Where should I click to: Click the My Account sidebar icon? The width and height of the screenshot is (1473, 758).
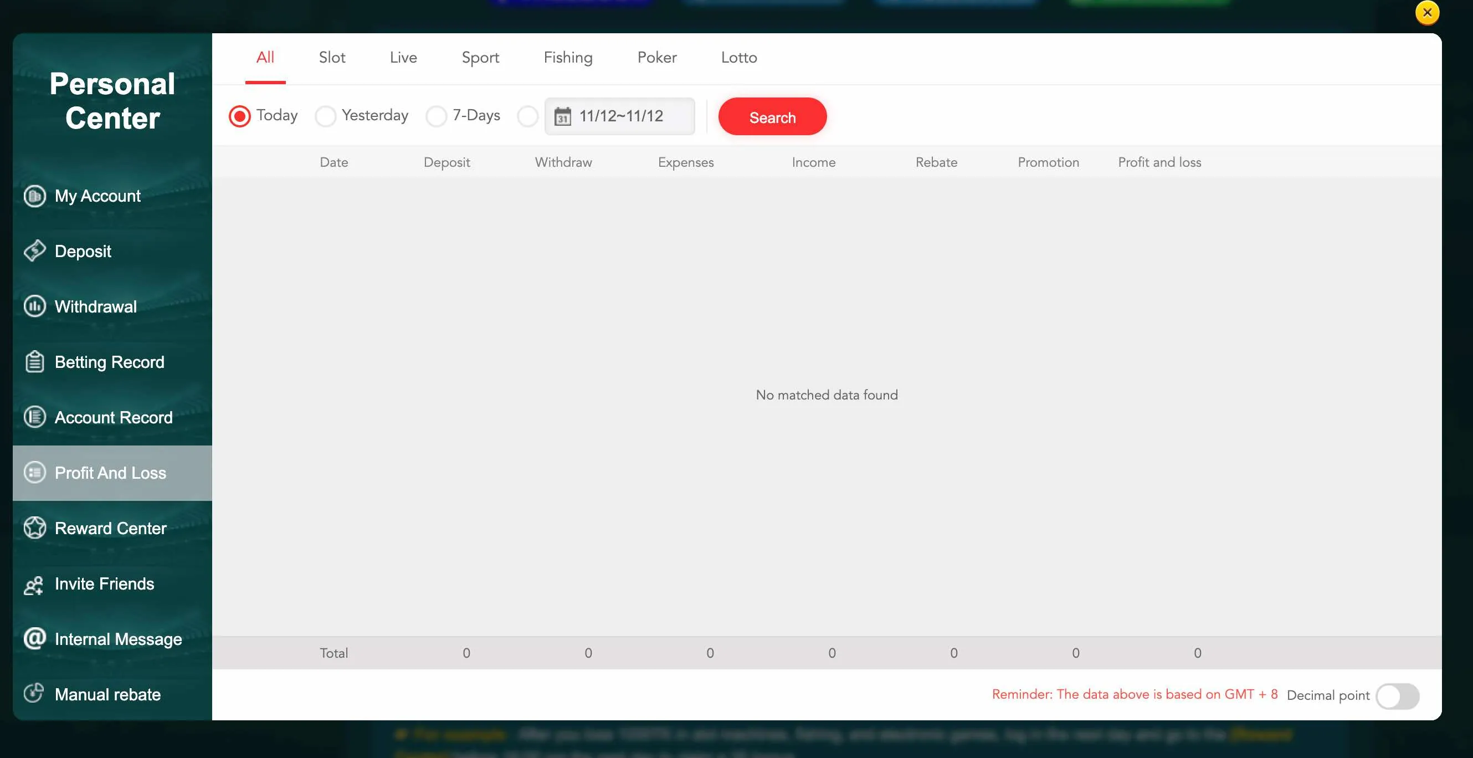click(x=34, y=196)
